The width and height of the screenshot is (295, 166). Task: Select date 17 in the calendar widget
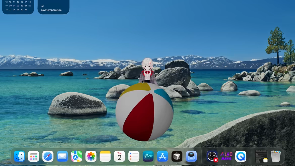coord(26,2)
